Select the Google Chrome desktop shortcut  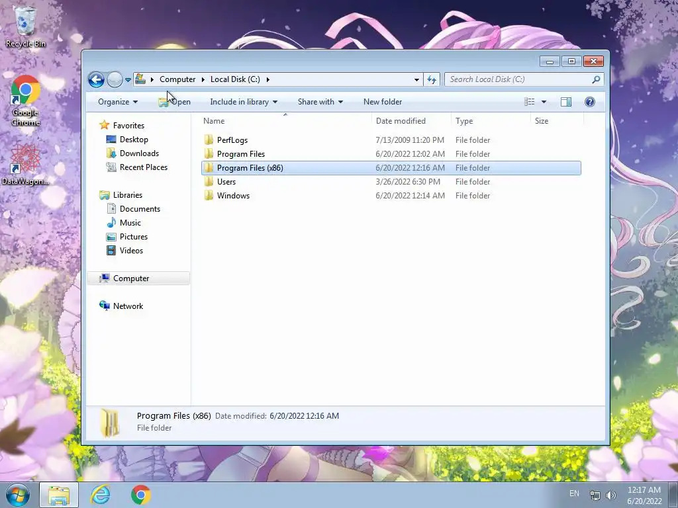tap(26, 101)
